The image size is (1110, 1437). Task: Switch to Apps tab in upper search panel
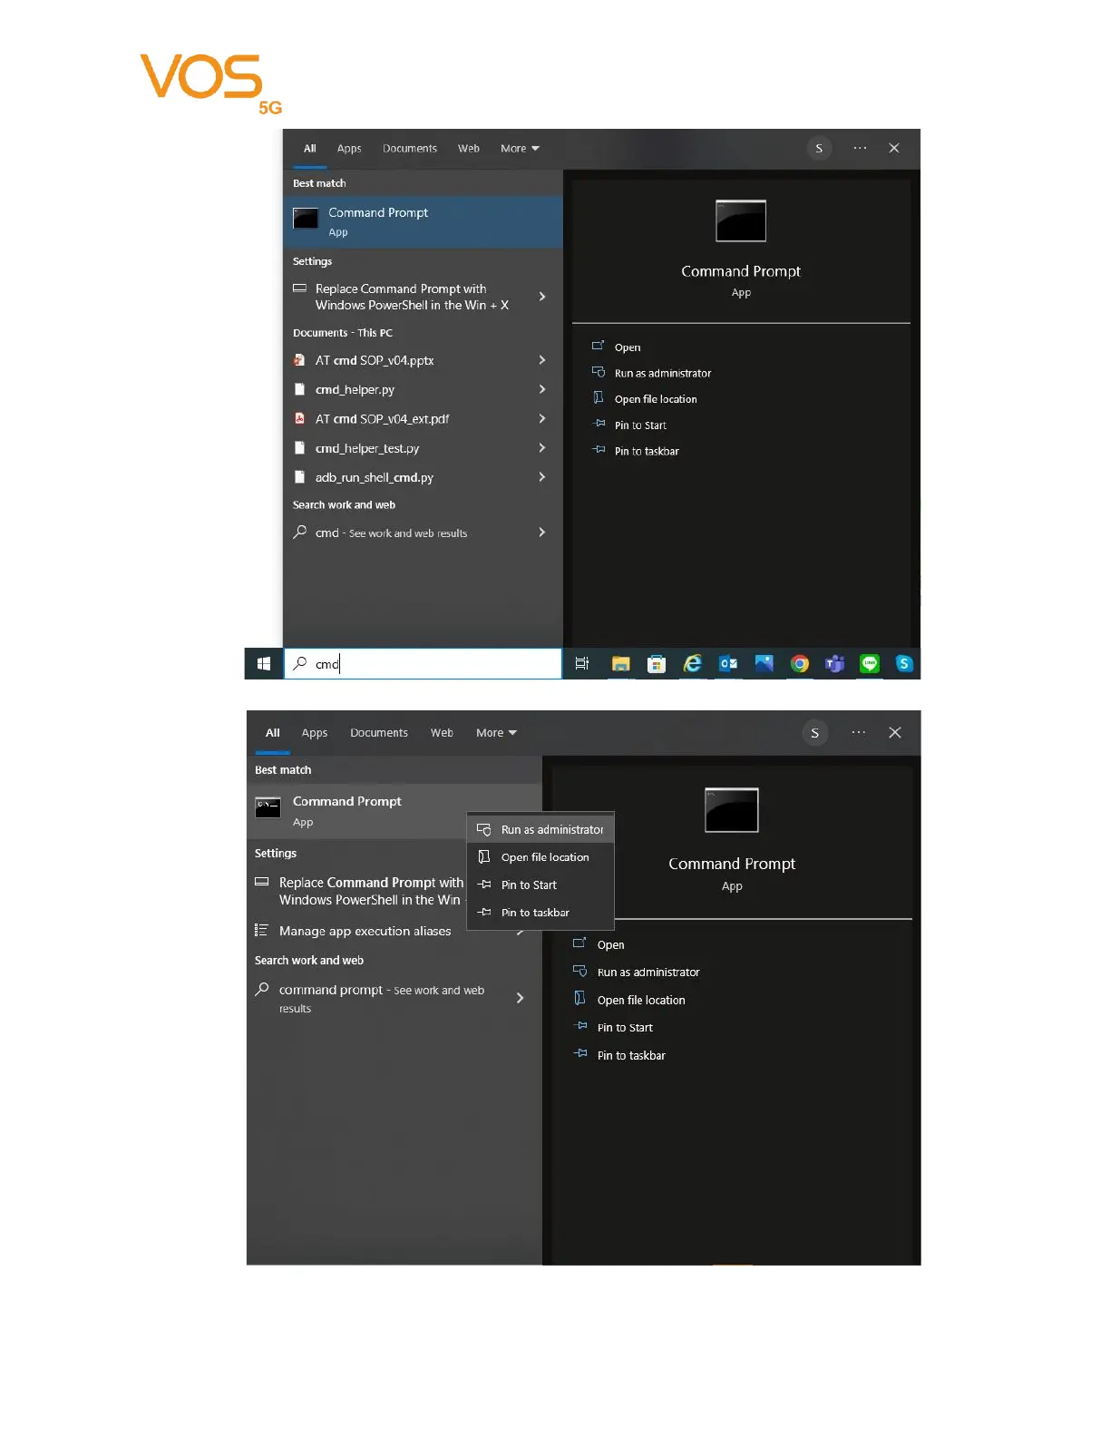[x=349, y=149]
